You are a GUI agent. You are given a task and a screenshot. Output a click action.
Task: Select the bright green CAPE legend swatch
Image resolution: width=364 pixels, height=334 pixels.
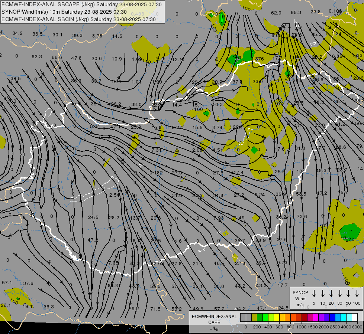pos(265,317)
